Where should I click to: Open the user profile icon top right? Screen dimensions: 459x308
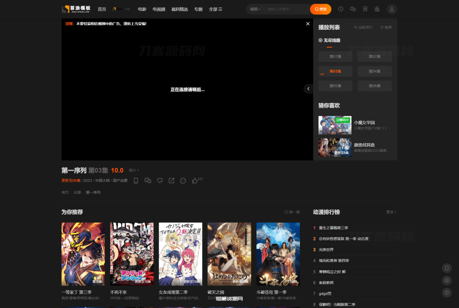pyautogui.click(x=392, y=9)
